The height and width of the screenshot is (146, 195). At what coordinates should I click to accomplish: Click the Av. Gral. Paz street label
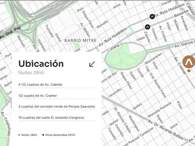click(x=11, y=32)
